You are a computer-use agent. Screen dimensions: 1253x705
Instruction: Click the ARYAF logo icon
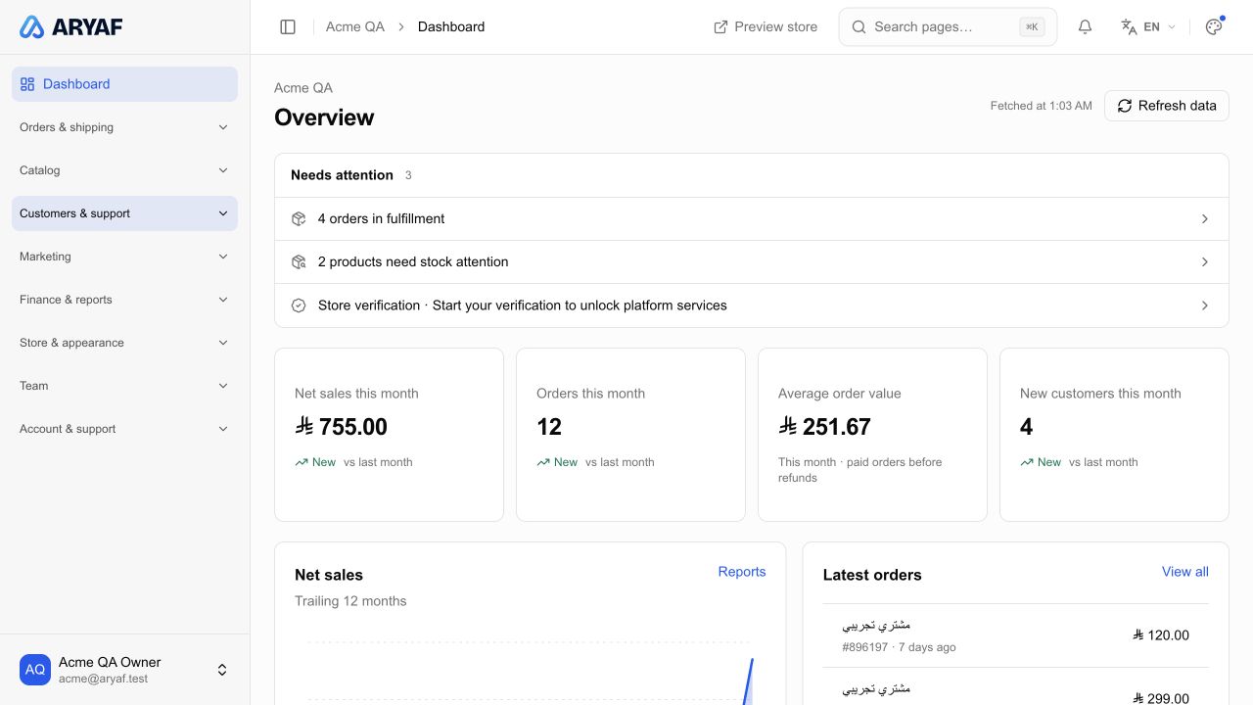tap(32, 27)
